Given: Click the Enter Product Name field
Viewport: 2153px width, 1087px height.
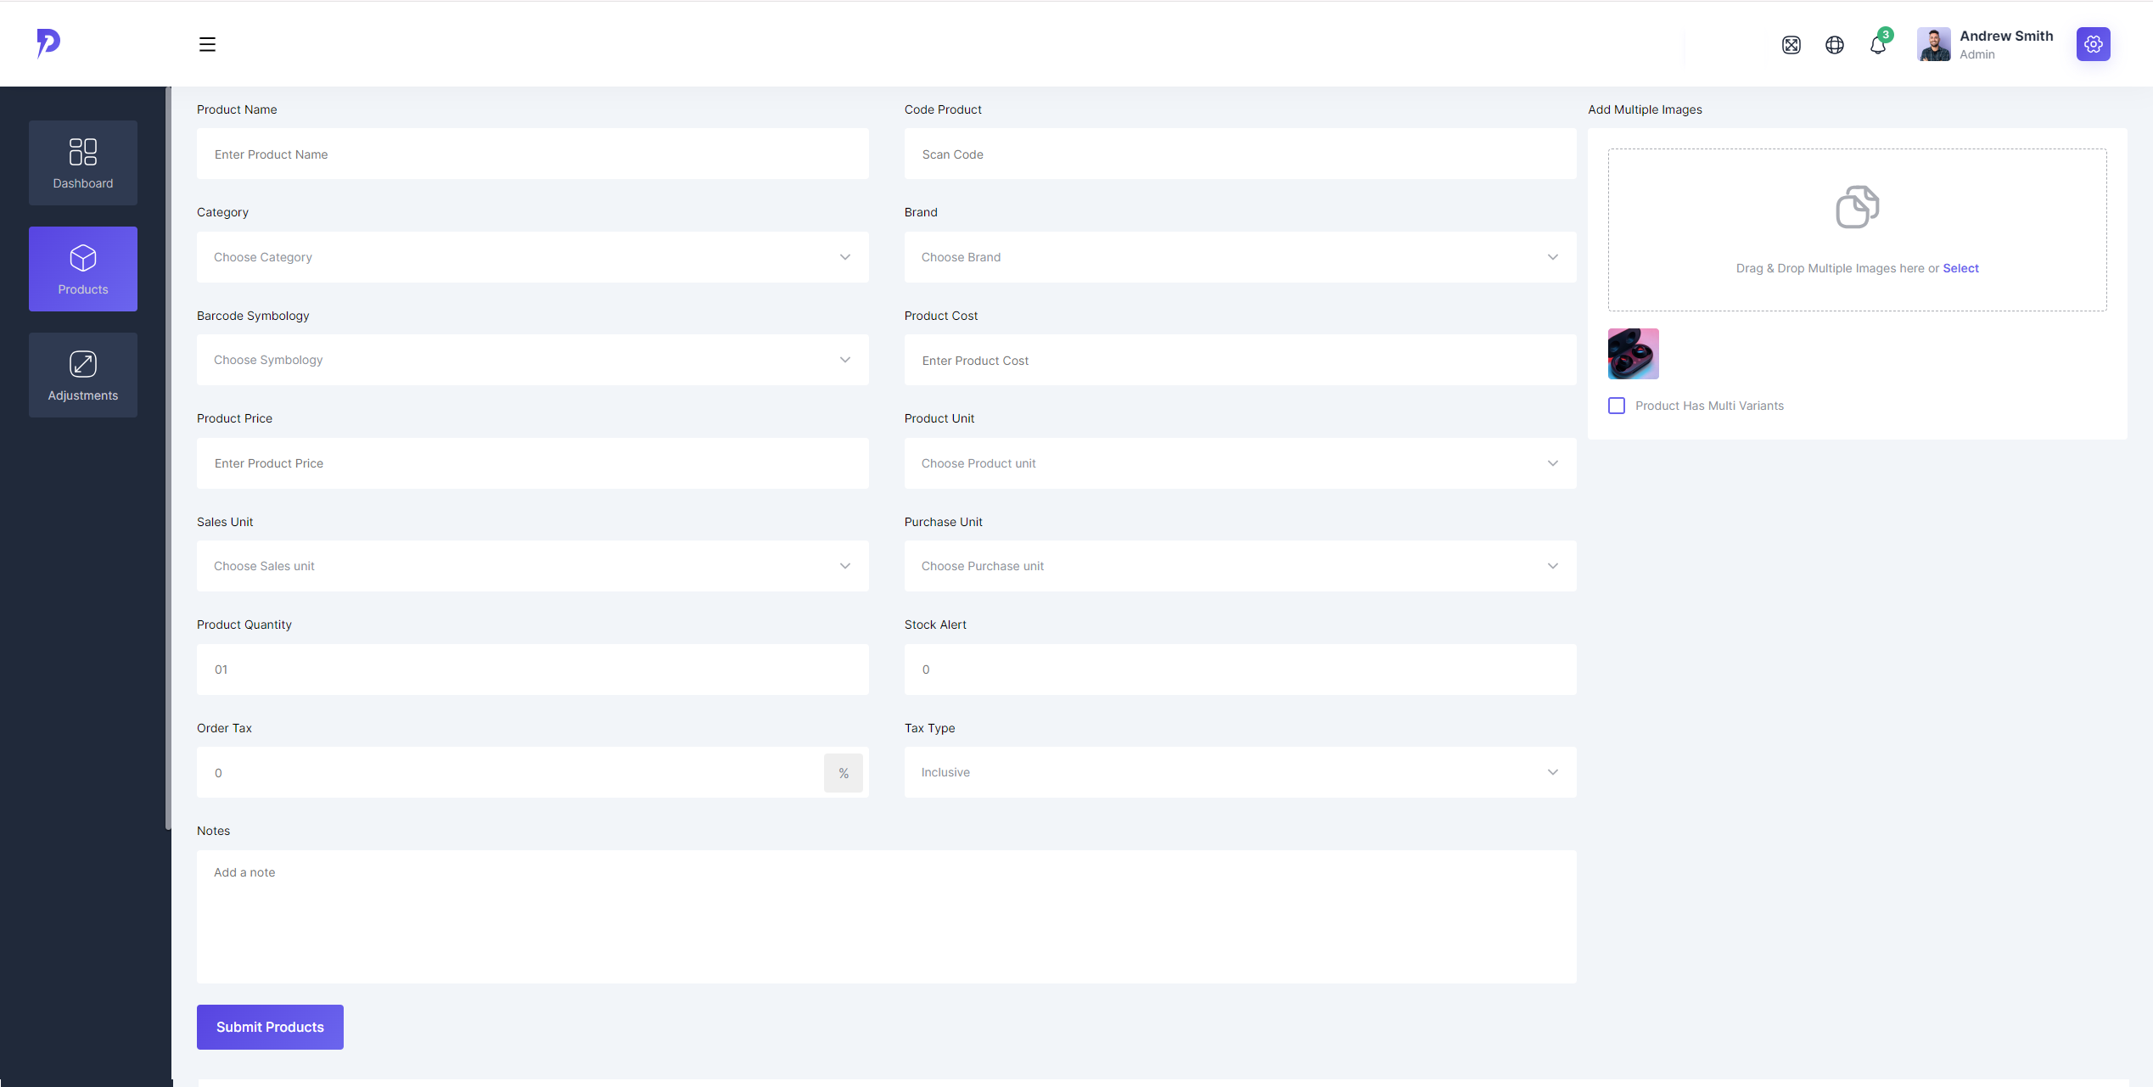Looking at the screenshot, I should (532, 154).
